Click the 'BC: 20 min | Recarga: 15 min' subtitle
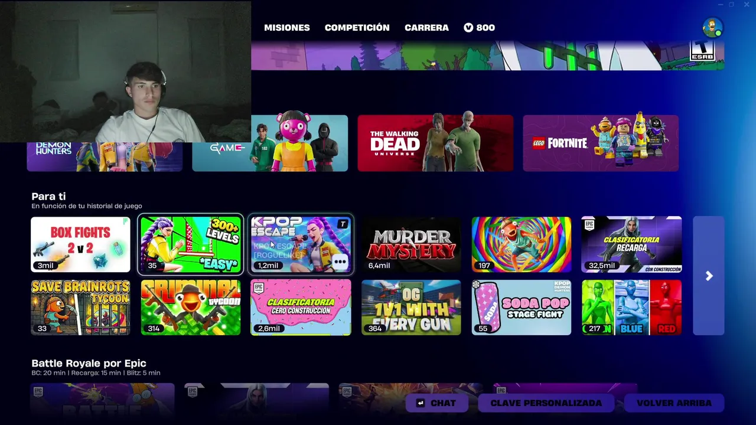The height and width of the screenshot is (425, 756). (x=96, y=373)
